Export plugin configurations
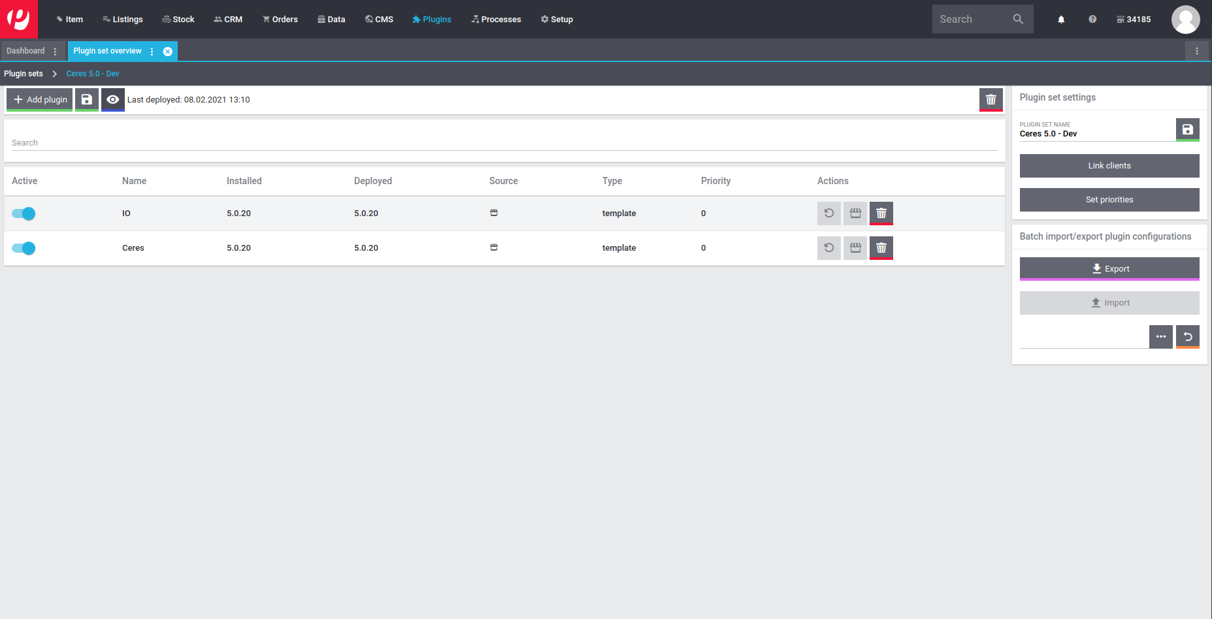The height and width of the screenshot is (619, 1212). pos(1109,269)
